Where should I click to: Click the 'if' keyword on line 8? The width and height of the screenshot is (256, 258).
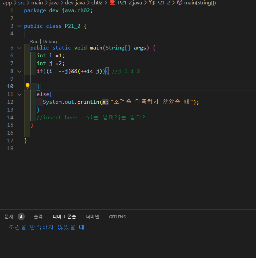pos(40,71)
